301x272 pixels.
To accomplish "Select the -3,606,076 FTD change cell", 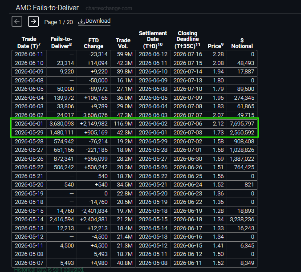I will pos(94,115).
